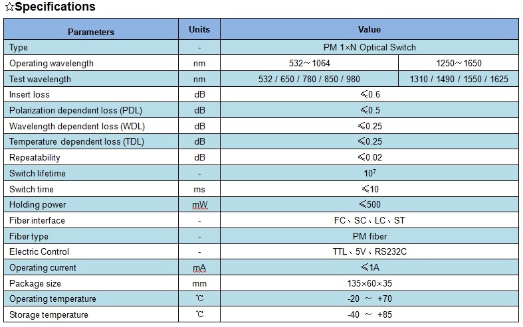Click the Specifications heading
The height and width of the screenshot is (327, 523).
coord(50,7)
